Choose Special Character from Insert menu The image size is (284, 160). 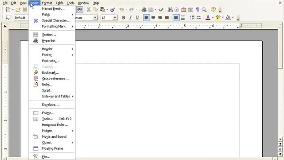52,20
